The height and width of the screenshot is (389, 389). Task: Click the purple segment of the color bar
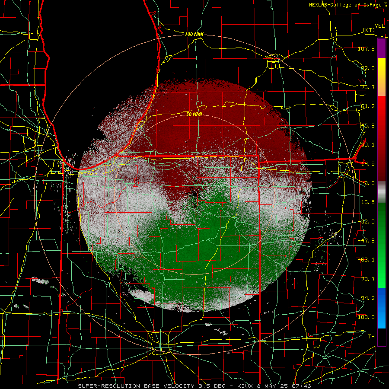[x=382, y=48]
